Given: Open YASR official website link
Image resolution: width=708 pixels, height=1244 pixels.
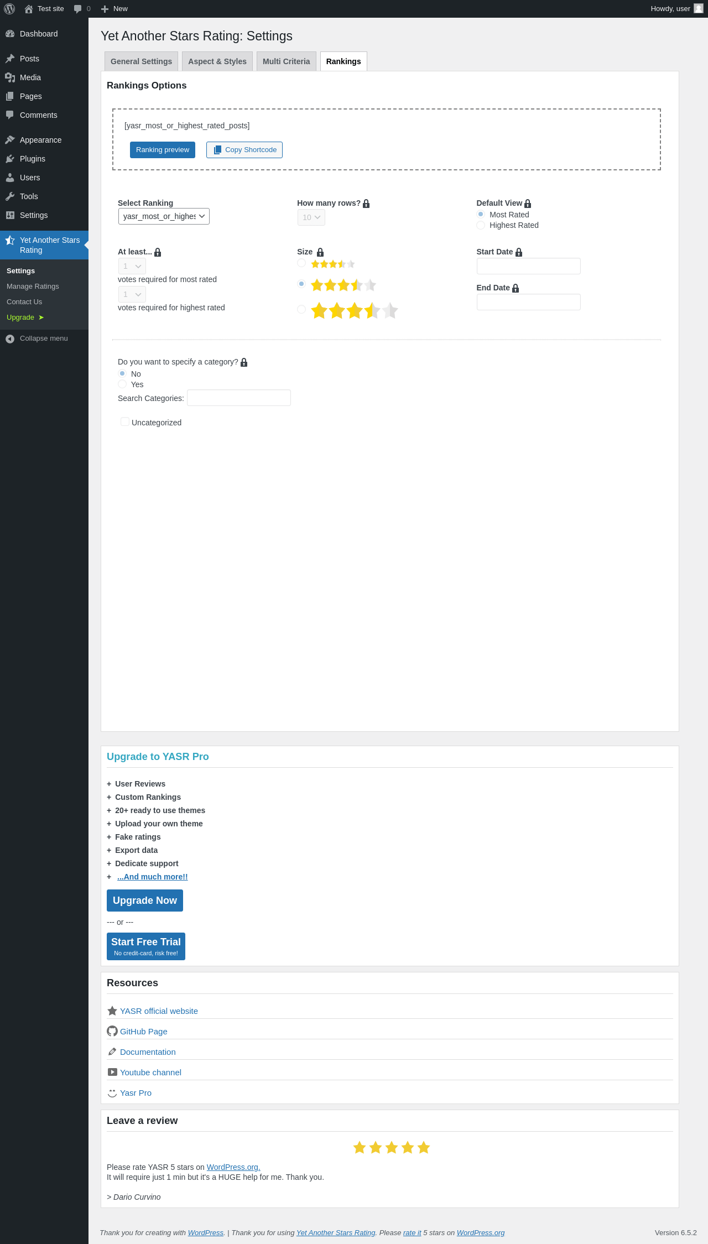Looking at the screenshot, I should click(x=159, y=1011).
